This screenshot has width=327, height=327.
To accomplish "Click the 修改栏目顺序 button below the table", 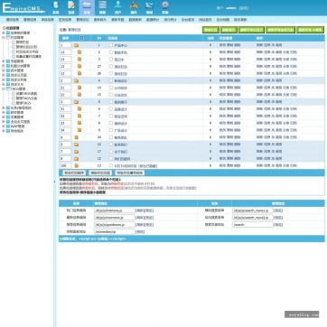I will click(74, 173).
